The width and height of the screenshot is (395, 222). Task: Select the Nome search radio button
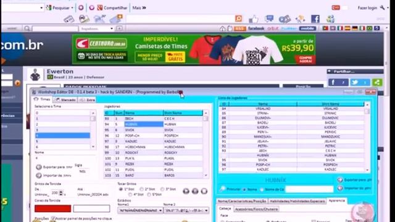tap(244, 189)
